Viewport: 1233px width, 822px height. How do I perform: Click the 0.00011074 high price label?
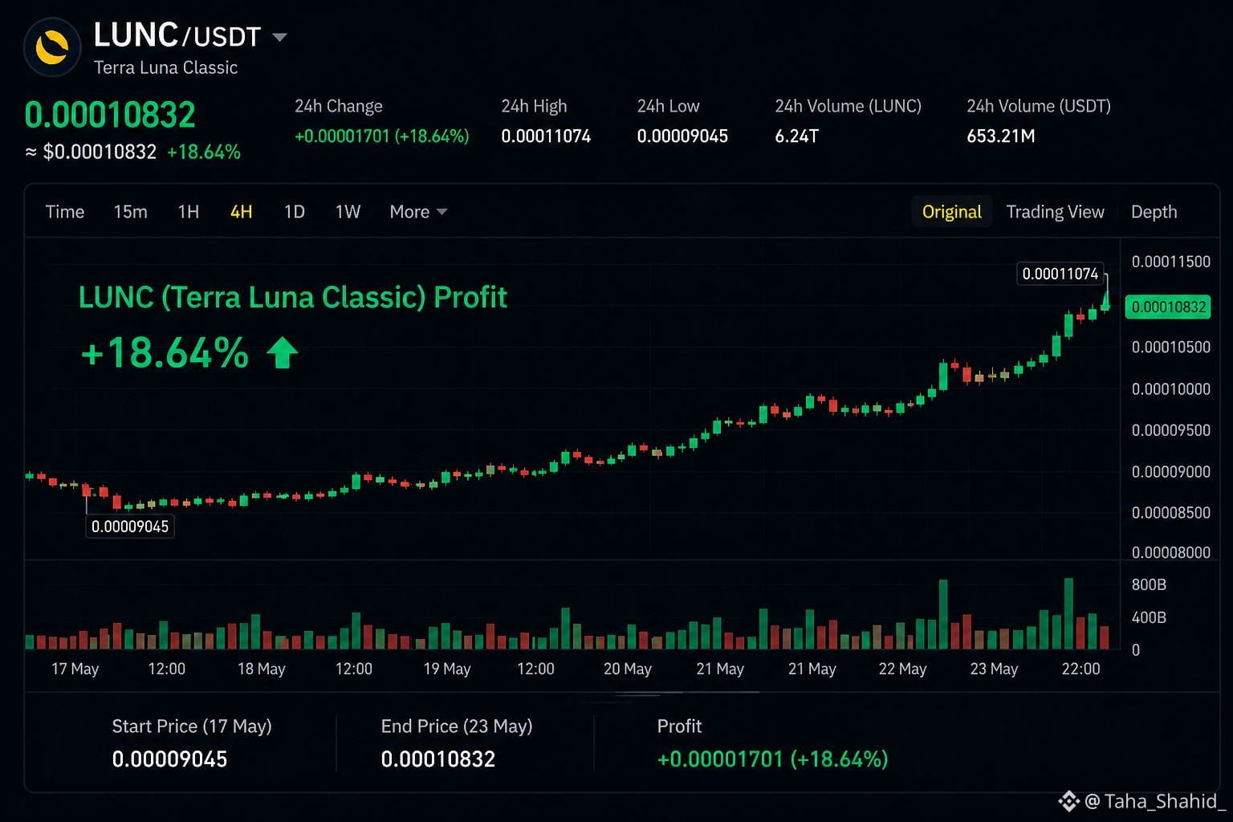click(x=1060, y=274)
